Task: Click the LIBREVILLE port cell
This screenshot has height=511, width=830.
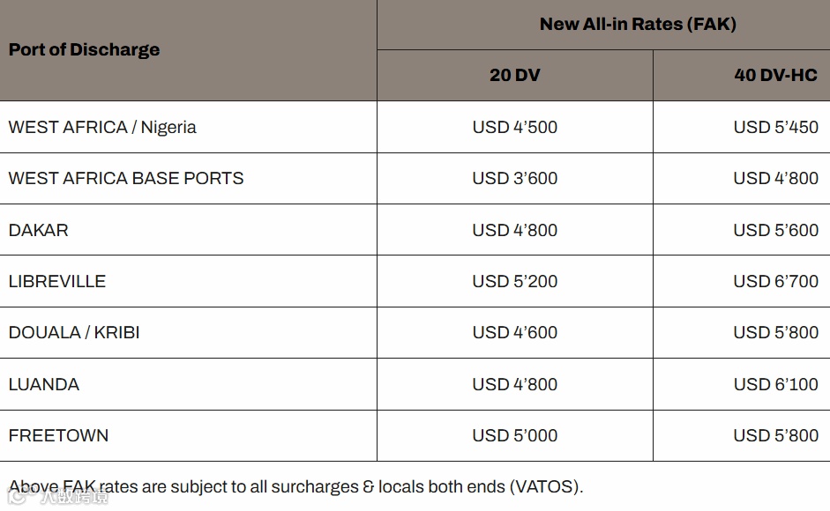Action: (x=57, y=281)
